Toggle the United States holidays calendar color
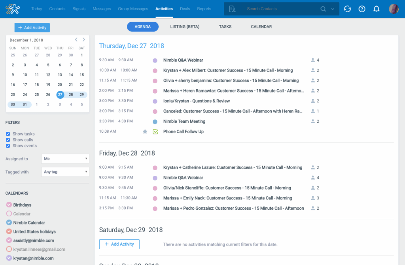The width and height of the screenshot is (405, 265). point(9,231)
